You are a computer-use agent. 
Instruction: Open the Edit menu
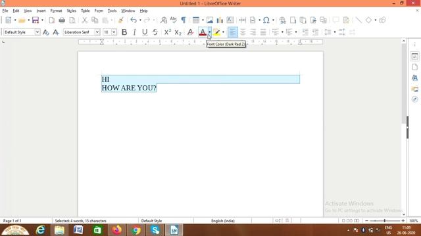coord(16,11)
